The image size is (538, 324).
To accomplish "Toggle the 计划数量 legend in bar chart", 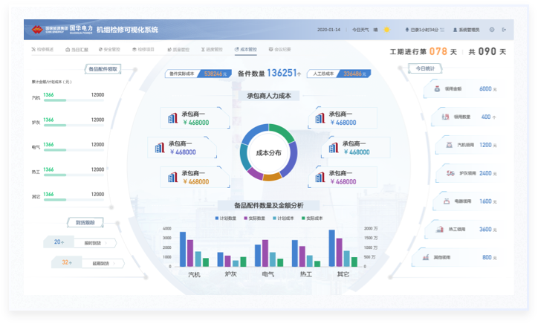I will 226,218.
